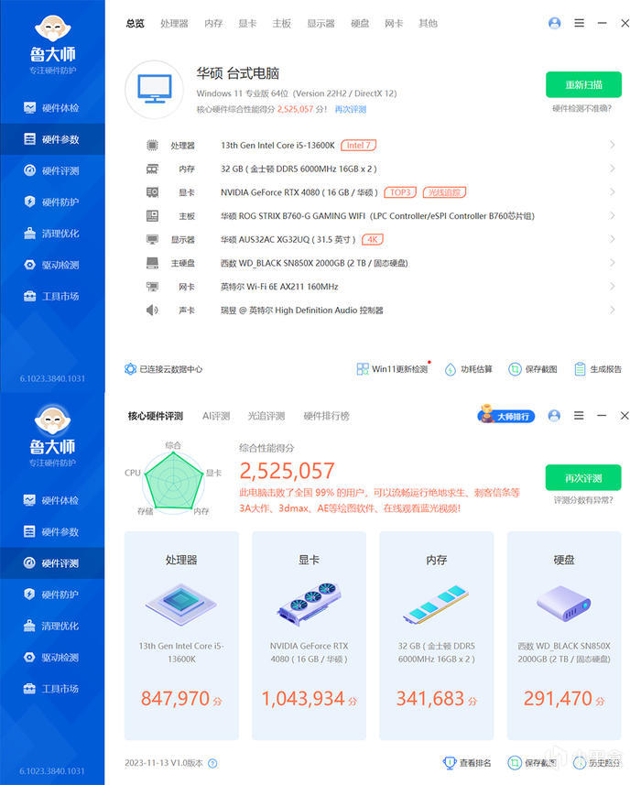Select 硬件参数 in the 核心硬件评测 window sidebar
Viewport: 641px width, 785px height.
52,531
